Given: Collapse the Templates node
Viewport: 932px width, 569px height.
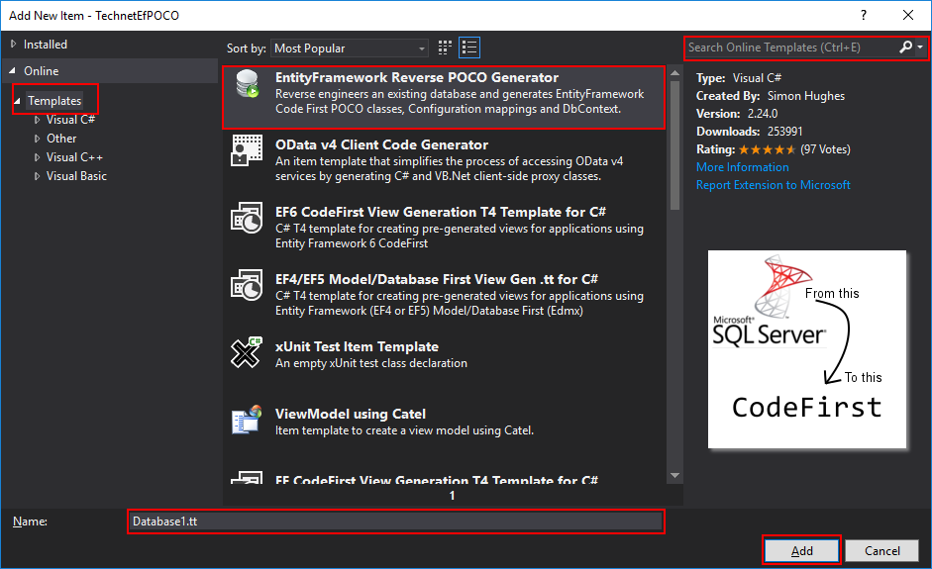Looking at the screenshot, I should pos(17,101).
